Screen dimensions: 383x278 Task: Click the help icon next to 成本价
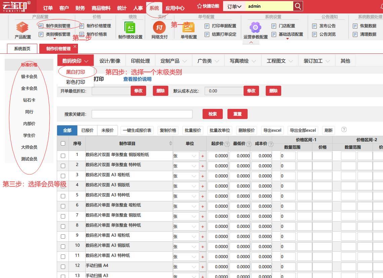271,144
